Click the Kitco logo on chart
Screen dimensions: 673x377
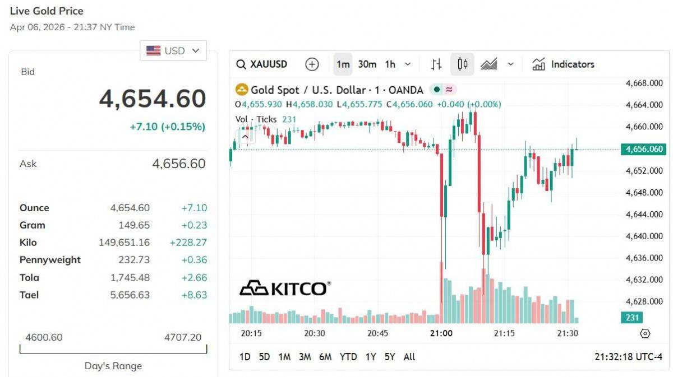pyautogui.click(x=284, y=288)
